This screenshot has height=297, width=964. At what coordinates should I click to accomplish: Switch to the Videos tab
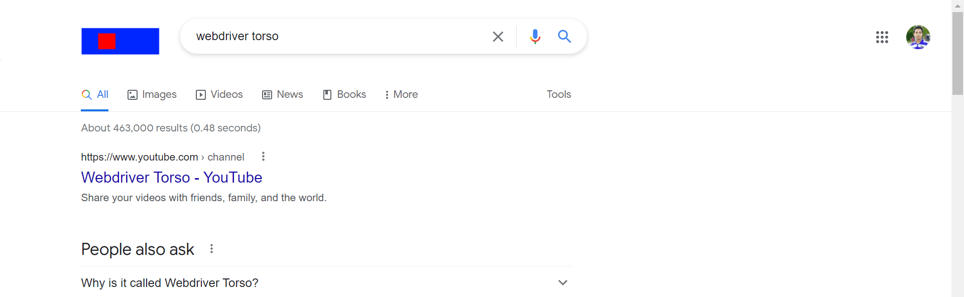[219, 94]
